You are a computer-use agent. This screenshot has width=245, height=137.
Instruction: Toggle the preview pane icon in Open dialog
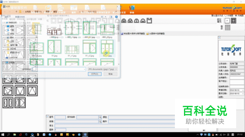pos(111,17)
